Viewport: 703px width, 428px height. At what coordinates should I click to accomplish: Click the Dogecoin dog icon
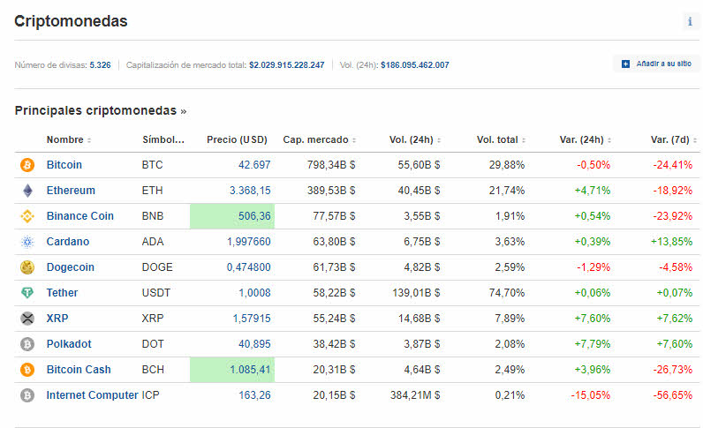click(x=26, y=267)
